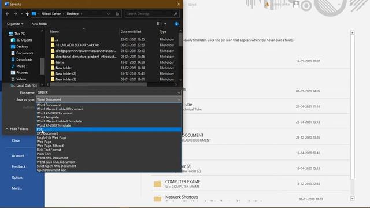Sort by Date modified column header

click(131, 32)
